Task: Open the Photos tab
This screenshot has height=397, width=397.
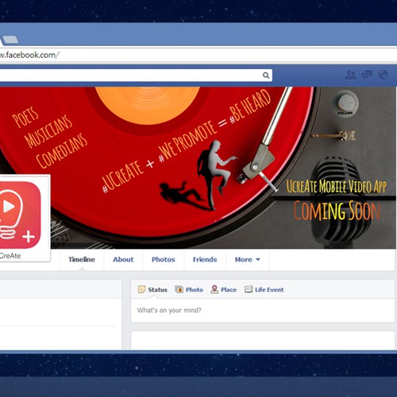Action: [164, 260]
